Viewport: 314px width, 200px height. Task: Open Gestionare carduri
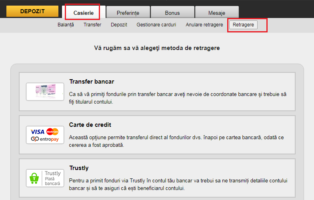(x=156, y=25)
